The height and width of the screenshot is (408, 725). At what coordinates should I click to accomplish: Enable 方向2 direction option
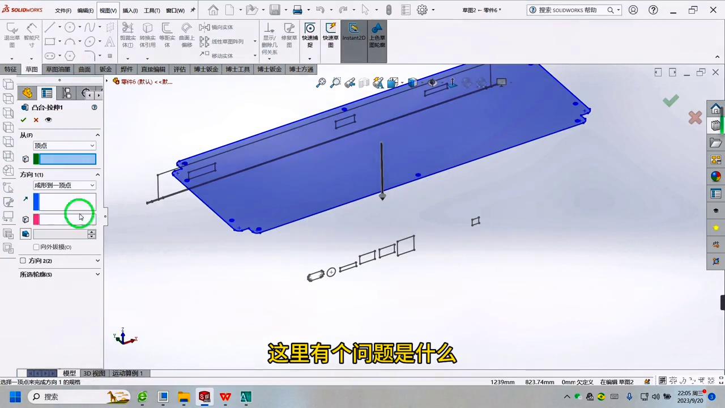click(x=23, y=260)
